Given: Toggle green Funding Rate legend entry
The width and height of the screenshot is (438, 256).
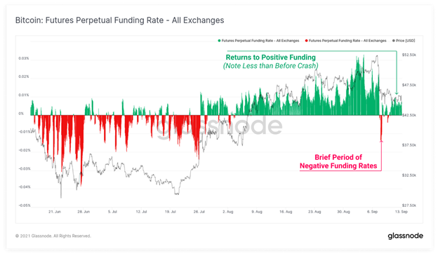Looking at the screenshot, I should click(258, 41).
